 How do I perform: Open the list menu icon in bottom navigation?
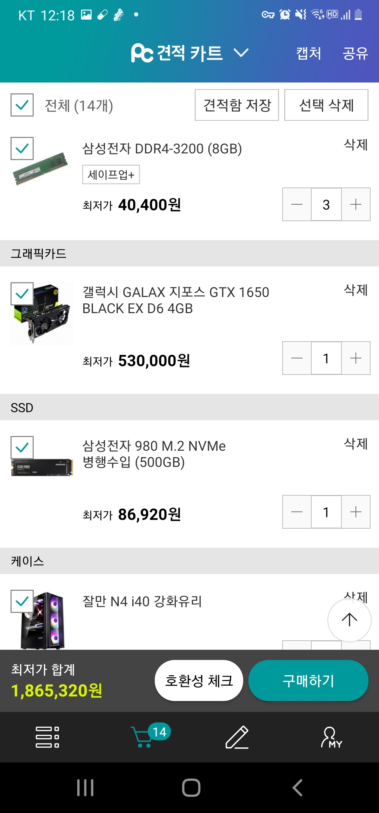47,737
